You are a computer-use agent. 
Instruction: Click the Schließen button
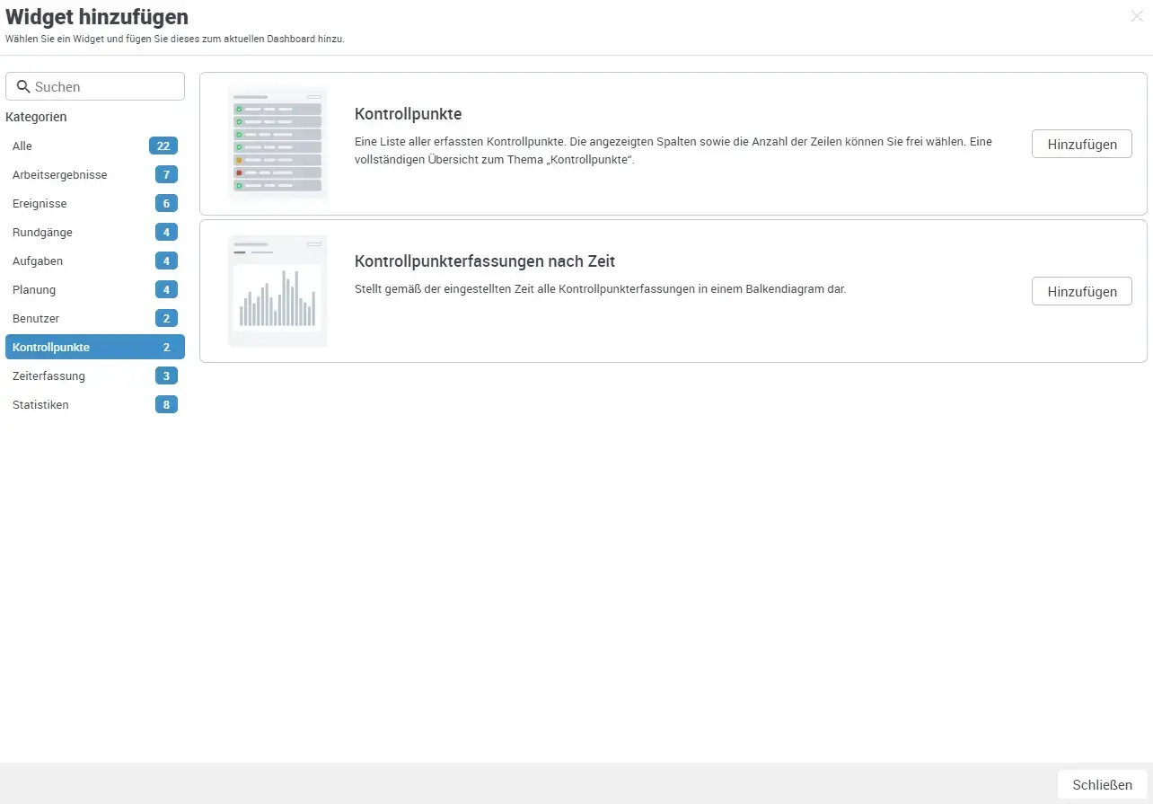1102,784
